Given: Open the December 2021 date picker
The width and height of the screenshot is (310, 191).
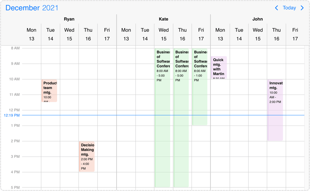Looking at the screenshot, I should tap(32, 8).
